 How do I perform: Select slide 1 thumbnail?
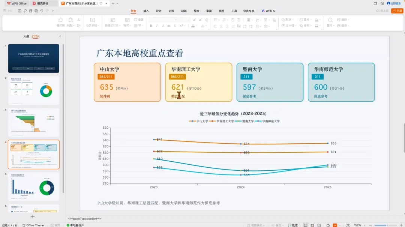coord(34,58)
